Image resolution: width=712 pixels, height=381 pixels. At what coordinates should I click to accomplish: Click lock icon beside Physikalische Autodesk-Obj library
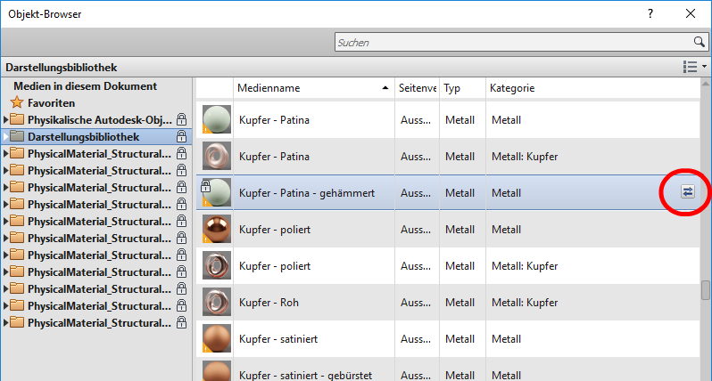pos(181,119)
